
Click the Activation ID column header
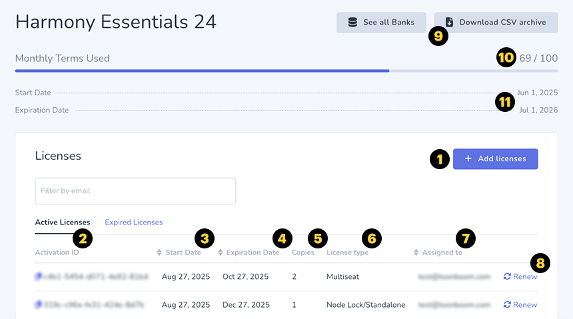(57, 253)
